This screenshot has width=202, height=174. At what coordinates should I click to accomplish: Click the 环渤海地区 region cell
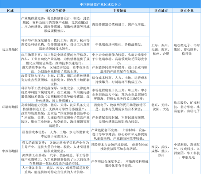tap(10, 107)
